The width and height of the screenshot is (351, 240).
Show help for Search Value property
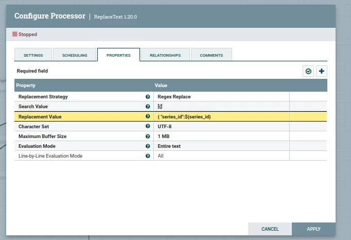(x=148, y=107)
